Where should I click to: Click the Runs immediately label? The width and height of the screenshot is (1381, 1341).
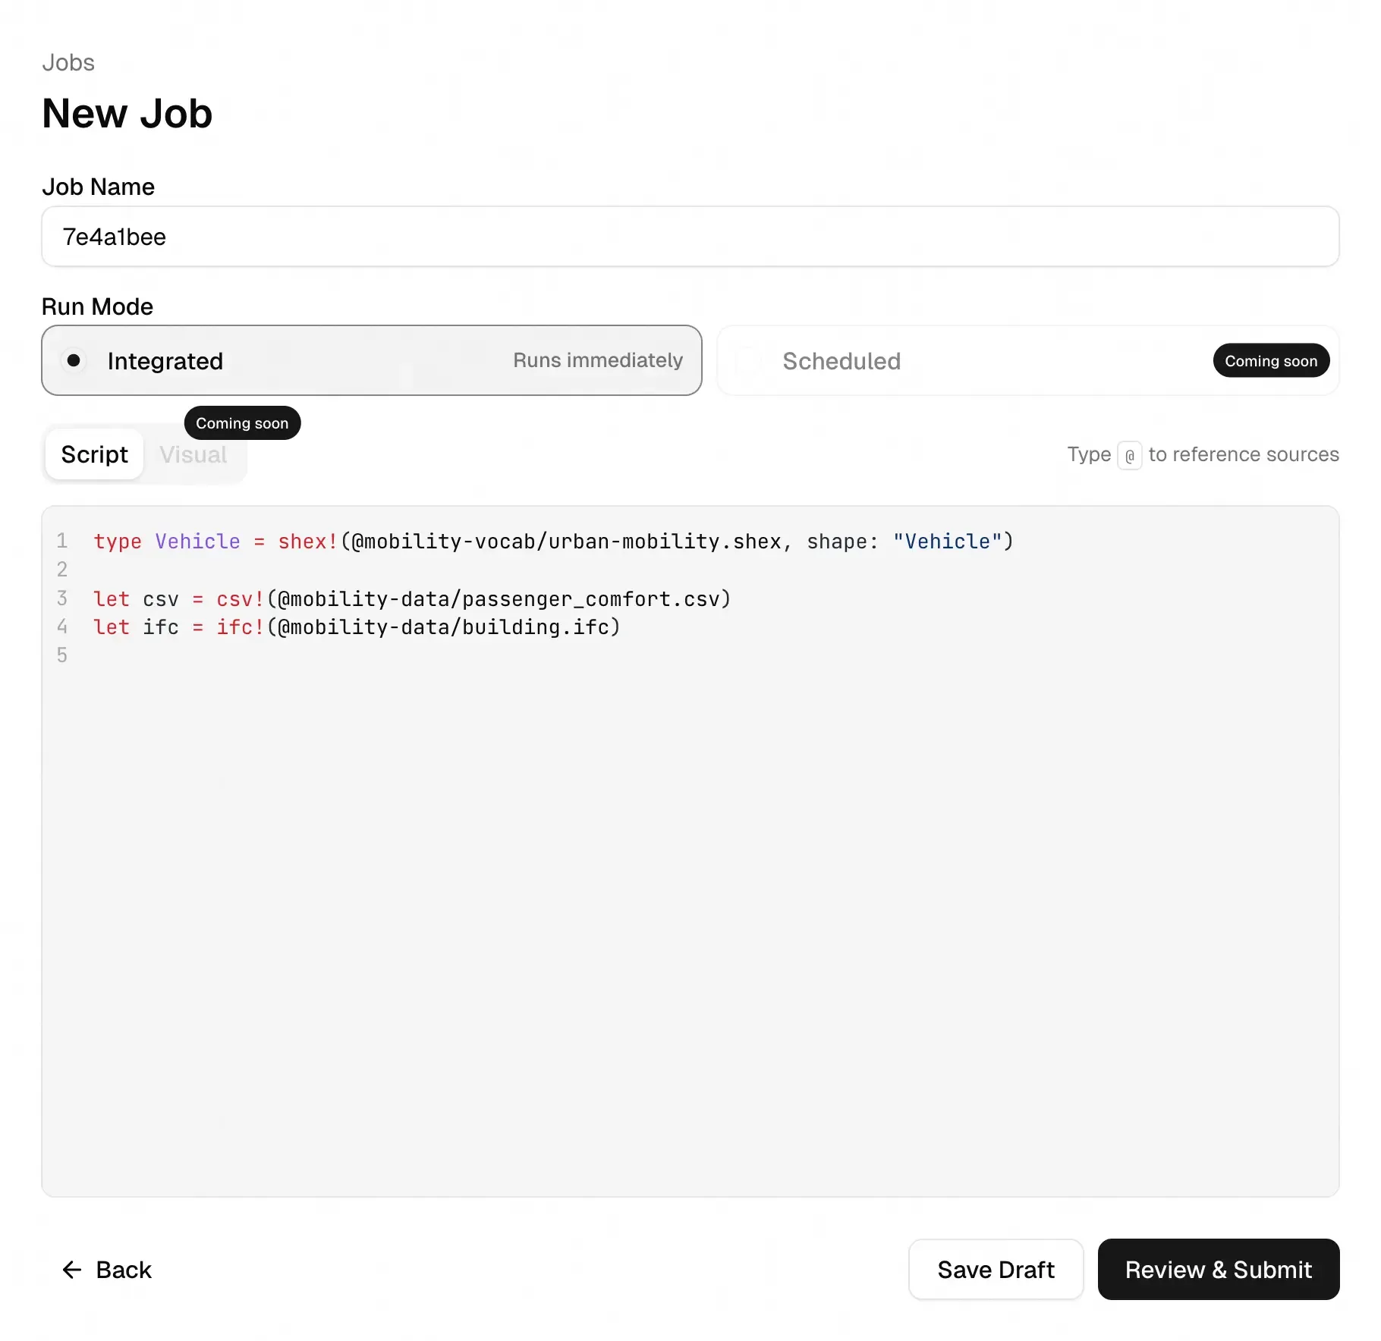click(597, 360)
